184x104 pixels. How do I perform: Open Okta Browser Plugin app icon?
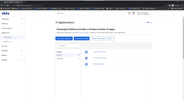pyautogui.click(x=86, y=58)
